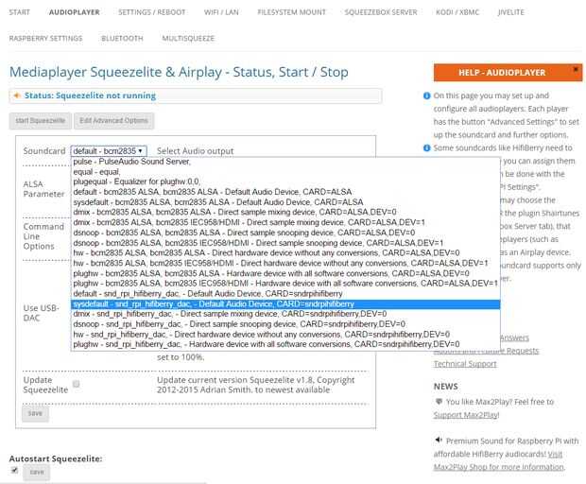This screenshot has width=586, height=484.
Task: Choose plughw snd_rpi_hifiberry_dac option
Action: click(x=285, y=344)
